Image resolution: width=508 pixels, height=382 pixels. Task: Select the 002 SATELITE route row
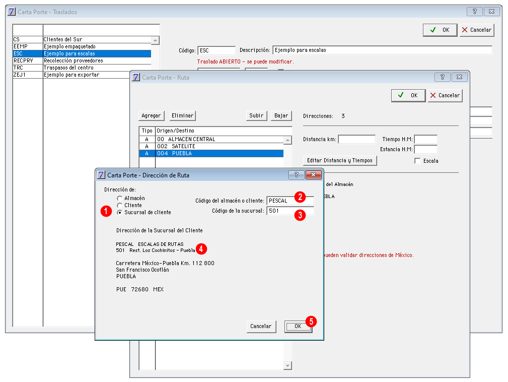tap(211, 146)
